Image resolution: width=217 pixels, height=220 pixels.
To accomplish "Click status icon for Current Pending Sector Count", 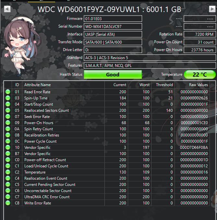I will pyautogui.click(x=8, y=184).
